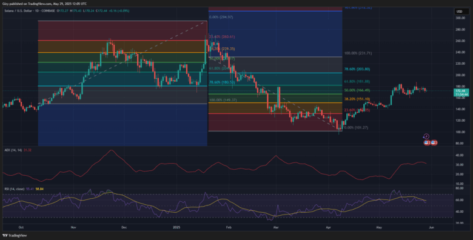Click the Oct label on time axis

(x=21, y=228)
